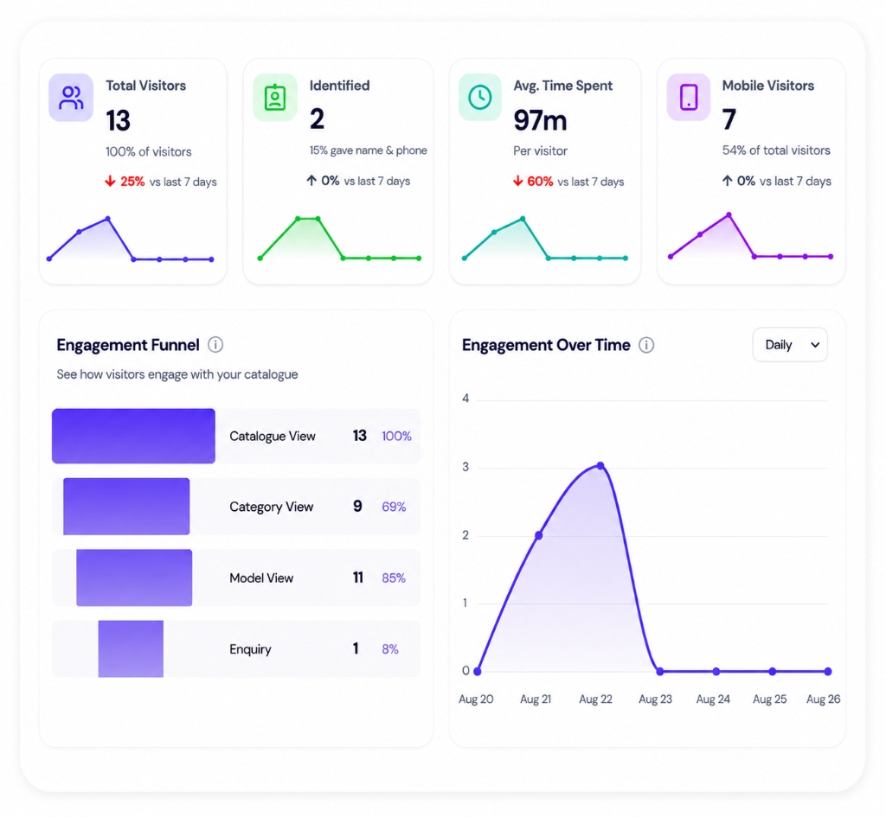This screenshot has width=886, height=817.
Task: Click the up arrow in the Mobile Visitors card
Action: tap(727, 181)
